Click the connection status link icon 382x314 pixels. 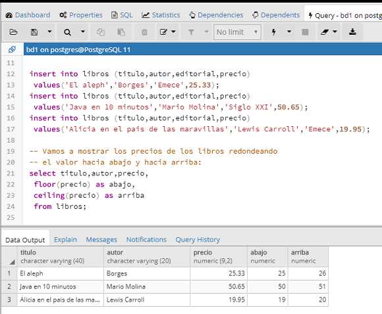12,49
